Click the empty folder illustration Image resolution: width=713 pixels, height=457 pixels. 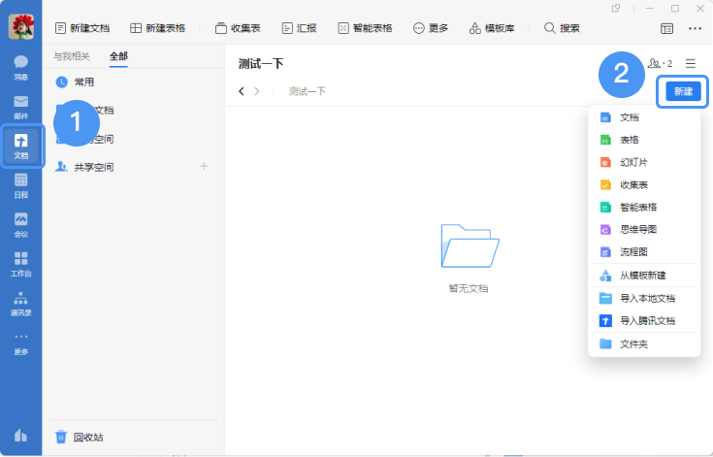point(470,245)
